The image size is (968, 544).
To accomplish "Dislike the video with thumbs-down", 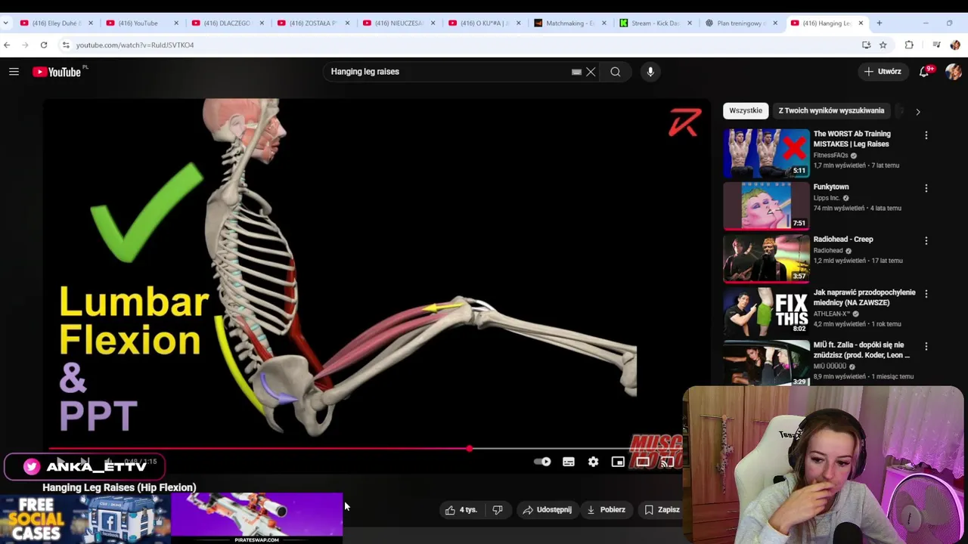I will tap(498, 510).
